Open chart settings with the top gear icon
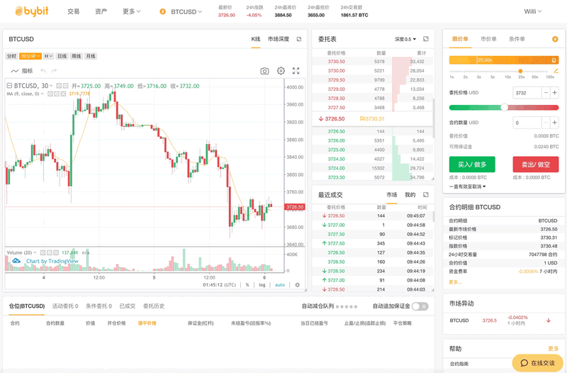Screen dimensions: 567x373 (281, 70)
